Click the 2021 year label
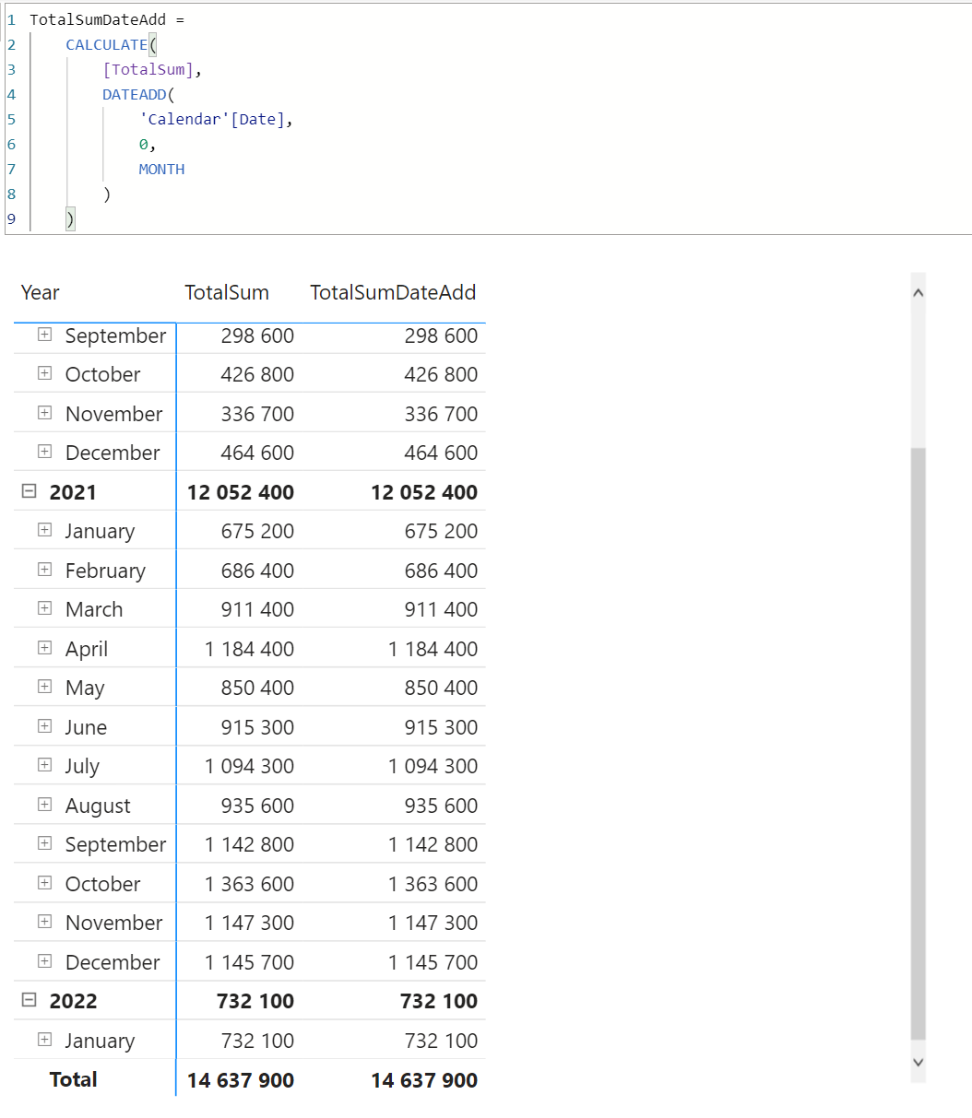The width and height of the screenshot is (972, 1118). [73, 492]
